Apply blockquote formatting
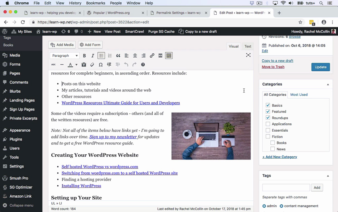 (x=118, y=56)
